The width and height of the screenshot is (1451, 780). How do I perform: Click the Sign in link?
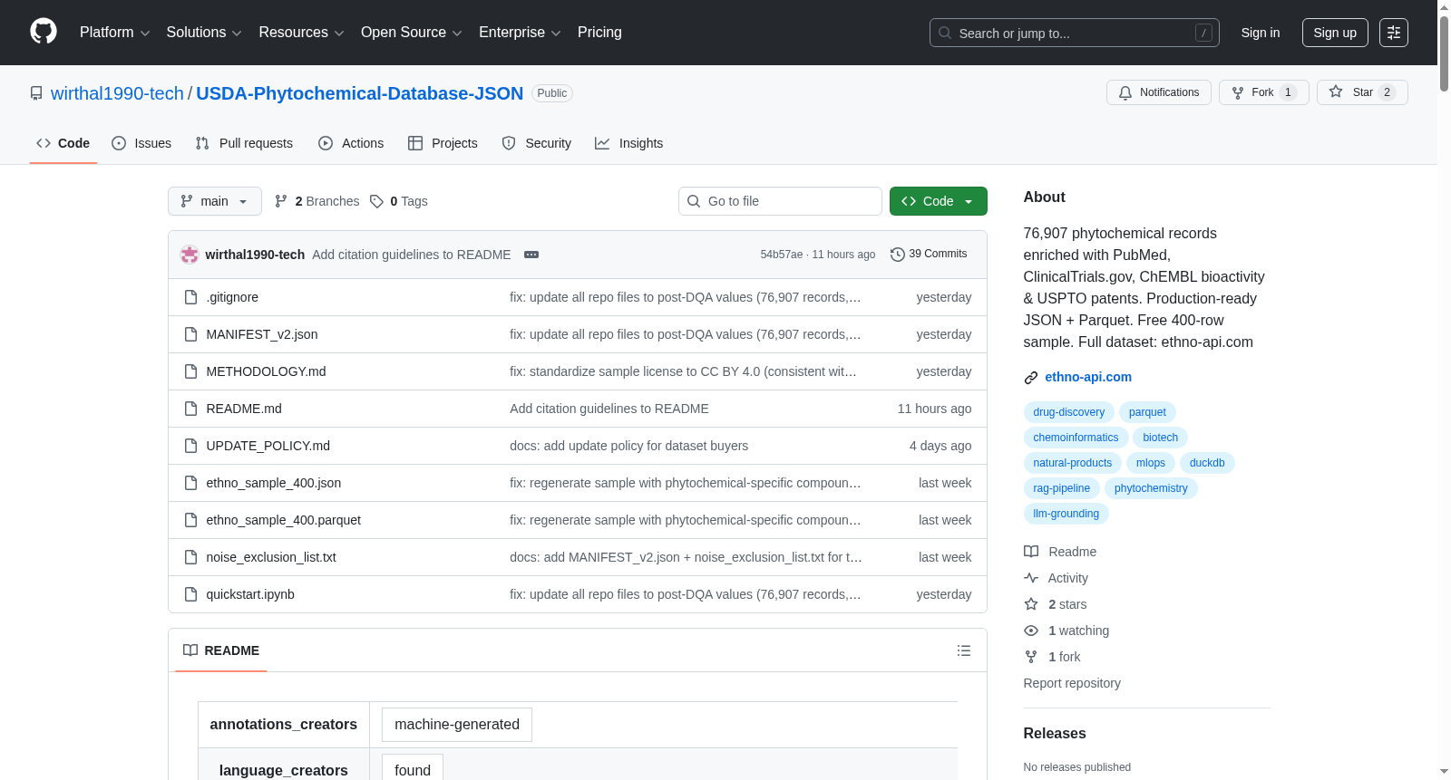coord(1261,33)
